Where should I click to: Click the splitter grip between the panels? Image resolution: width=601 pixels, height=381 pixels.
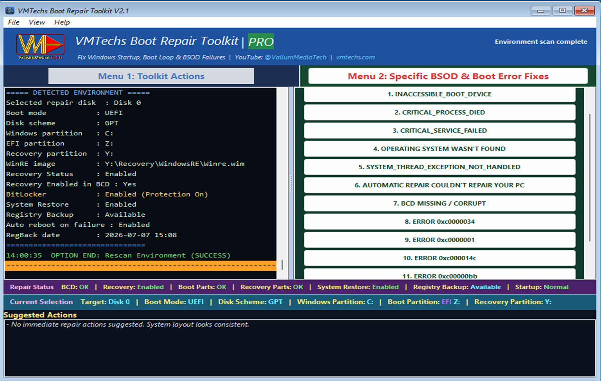(291, 183)
